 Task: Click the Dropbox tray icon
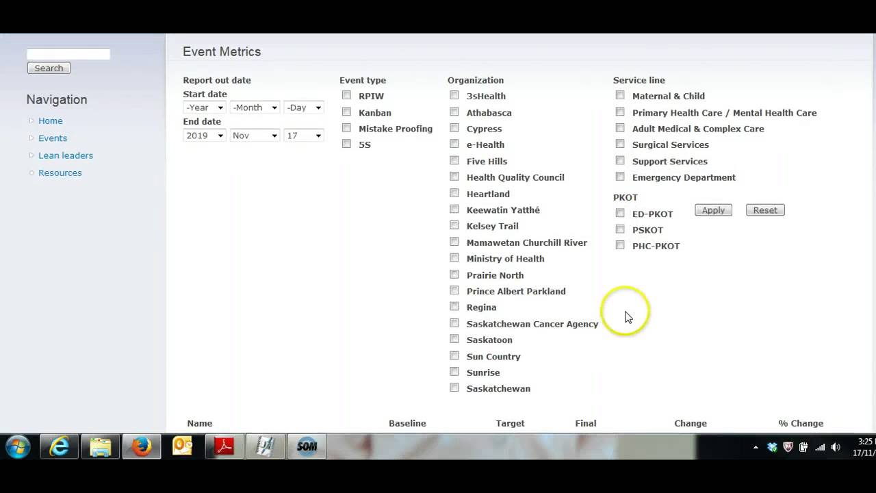click(x=772, y=447)
